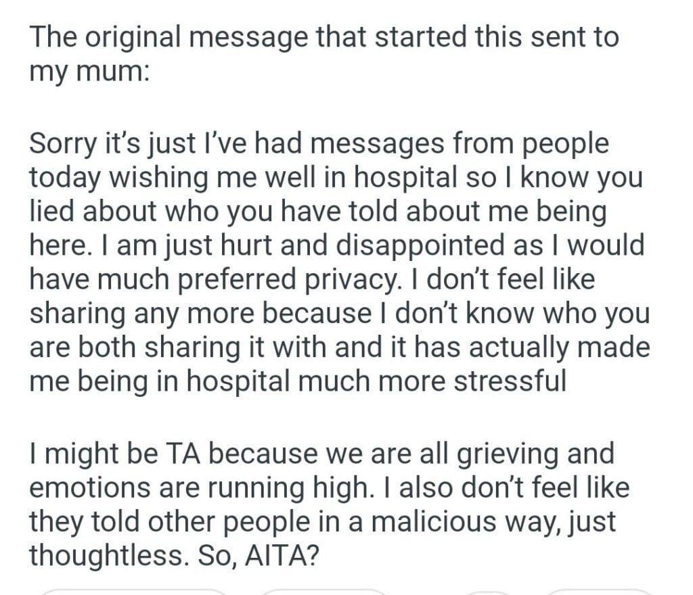Click the line "me being in hospital much more stressful"
Image resolution: width=693 pixels, height=595 pixels.
297,381
